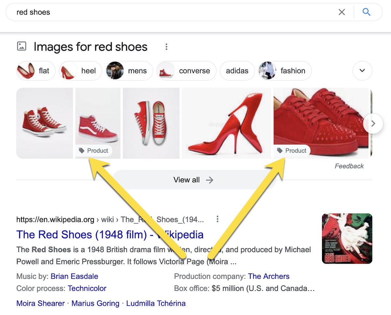Click Product tag on spiked sneaker image
This screenshot has width=391, height=315.
point(292,151)
